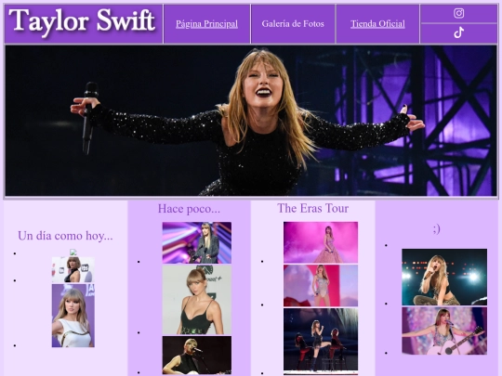
Task: Open the white dress photo on purple background
Action: 73,316
